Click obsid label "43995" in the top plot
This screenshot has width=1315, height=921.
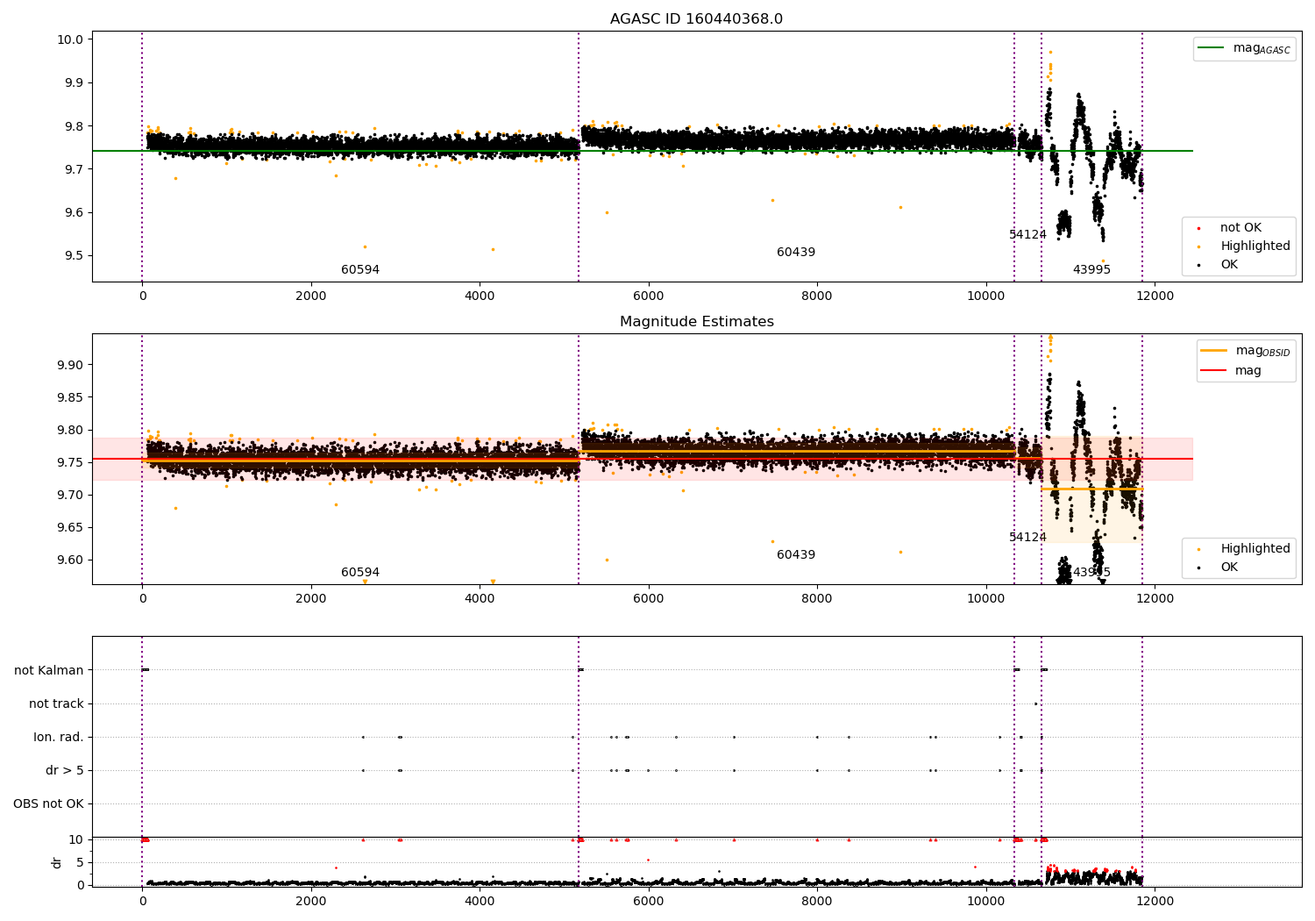(x=1091, y=270)
